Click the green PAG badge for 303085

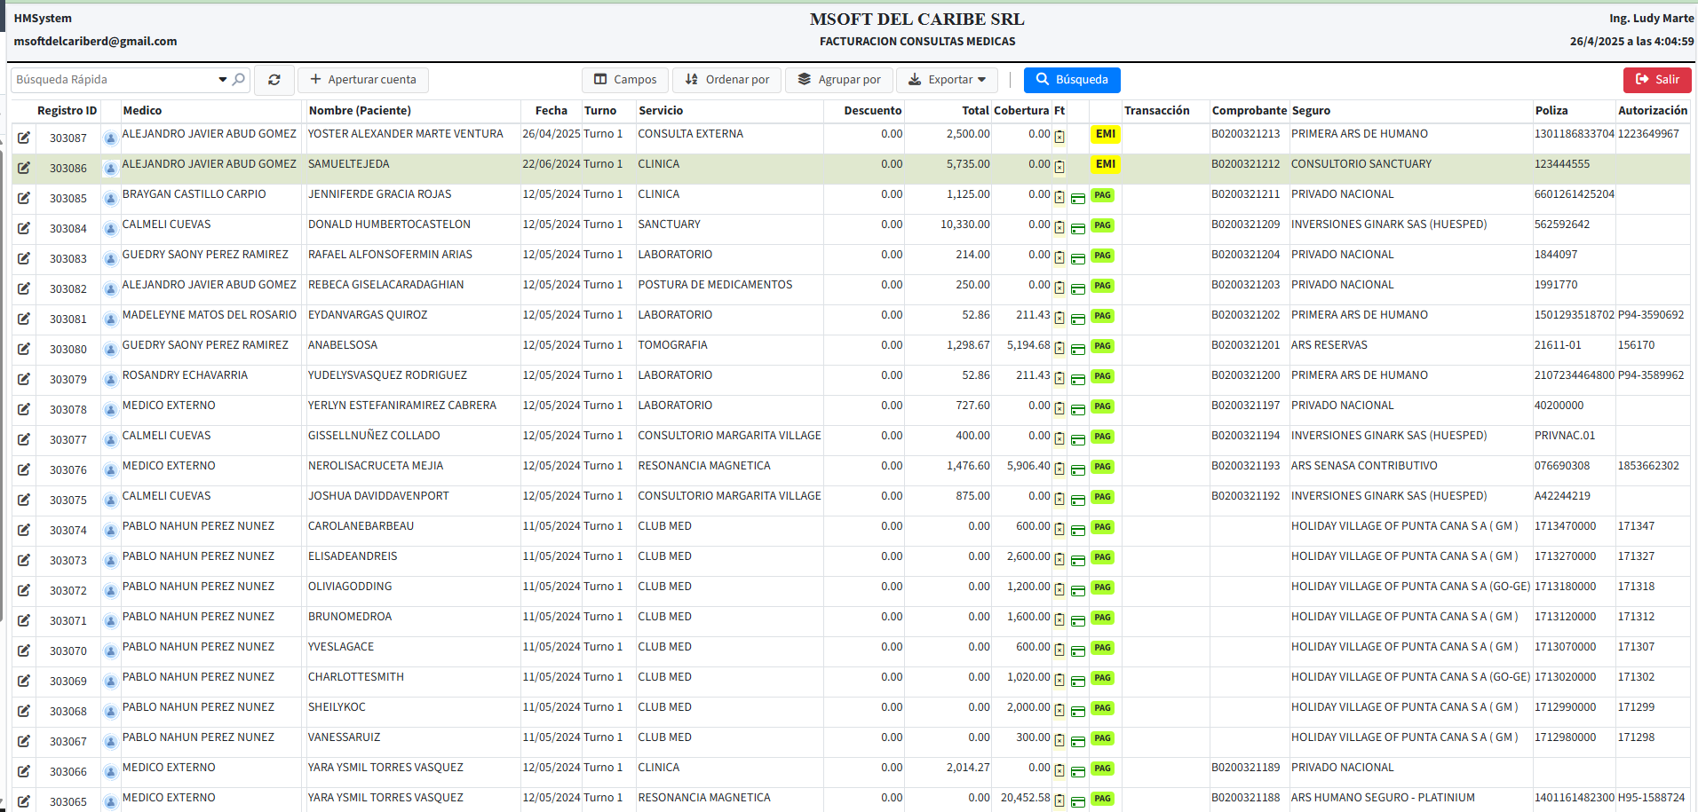pos(1103,195)
